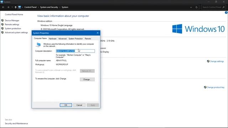Click shield icon beside Advanced system settings
The image size is (228, 128).
2,32
